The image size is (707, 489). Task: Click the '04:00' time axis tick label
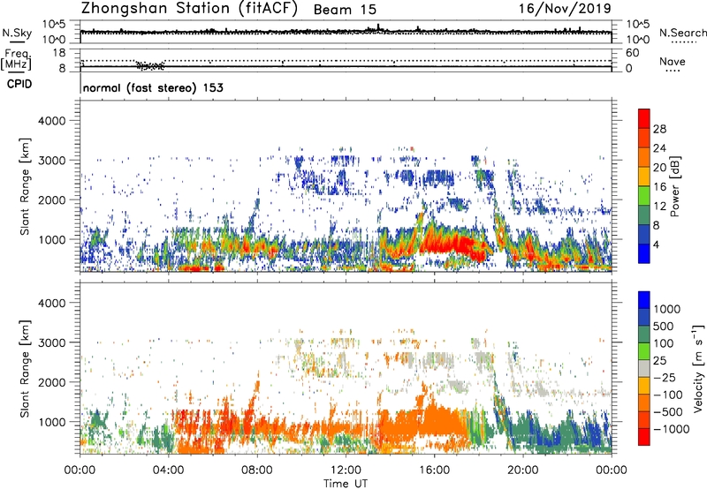(169, 470)
